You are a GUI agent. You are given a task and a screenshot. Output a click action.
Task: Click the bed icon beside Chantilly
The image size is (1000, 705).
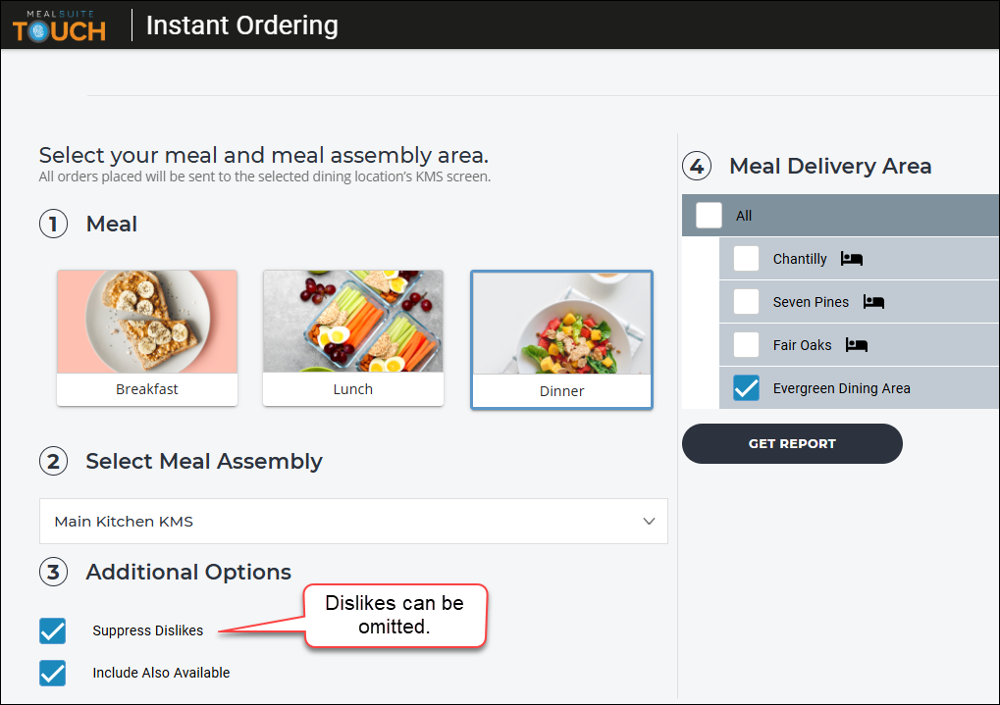pyautogui.click(x=852, y=258)
